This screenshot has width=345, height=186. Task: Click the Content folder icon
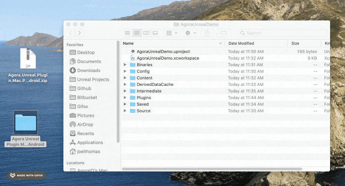[133, 78]
